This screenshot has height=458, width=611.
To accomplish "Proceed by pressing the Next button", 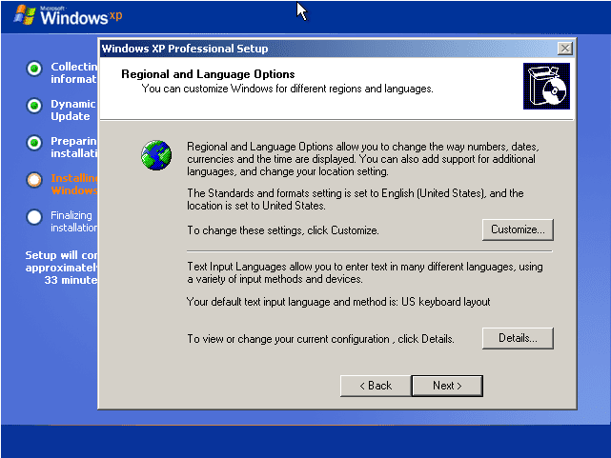I will 446,386.
